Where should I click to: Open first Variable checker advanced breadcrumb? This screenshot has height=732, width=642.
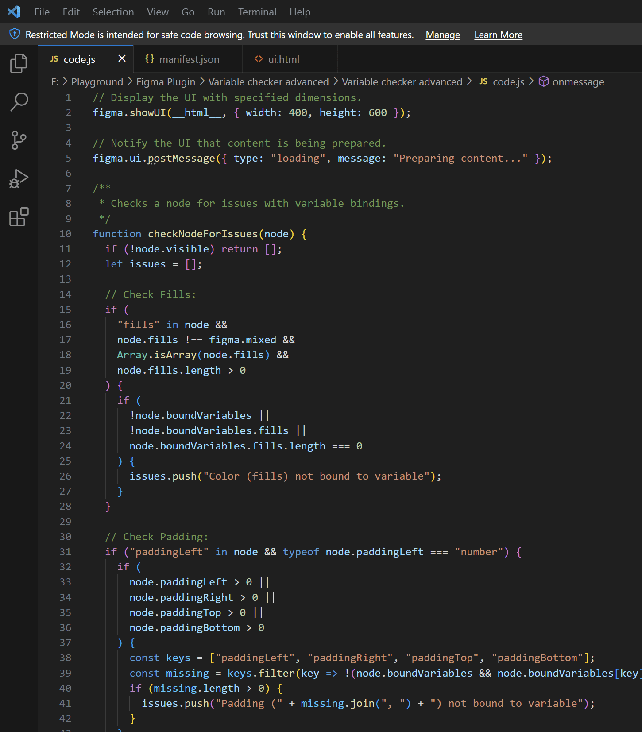[268, 82]
